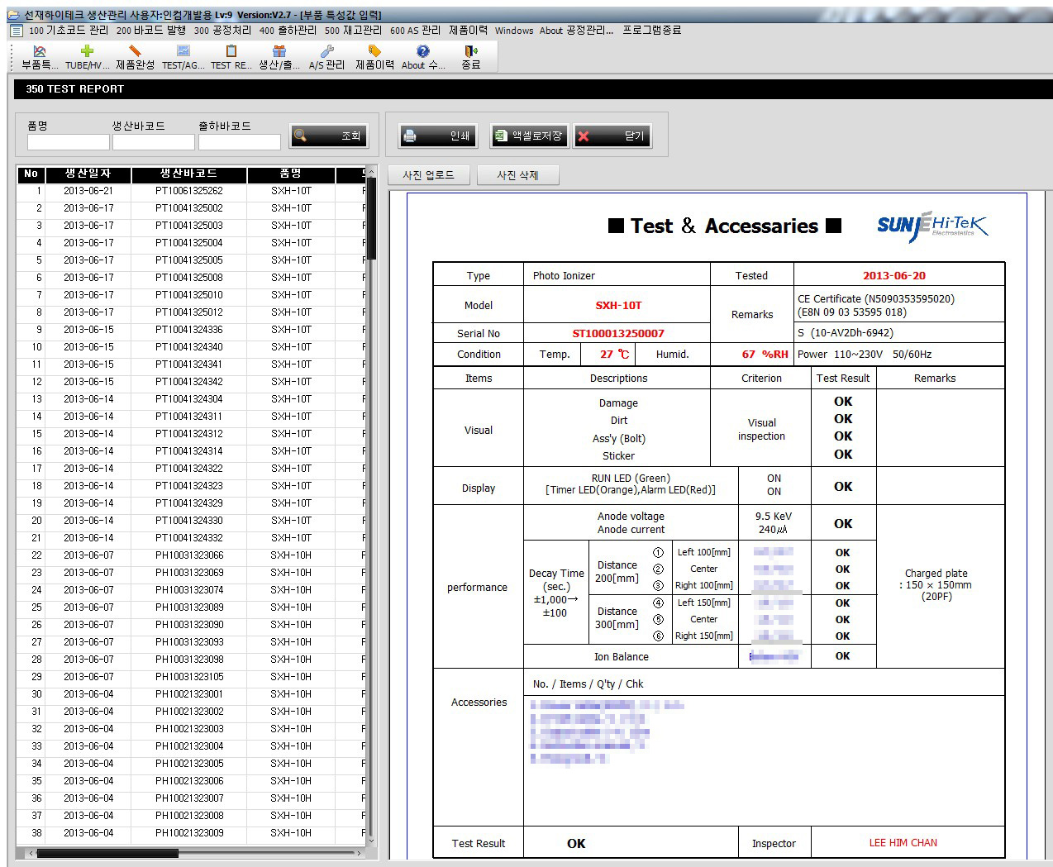
Task: Open the 제품이력 menu bar item
Action: (468, 31)
